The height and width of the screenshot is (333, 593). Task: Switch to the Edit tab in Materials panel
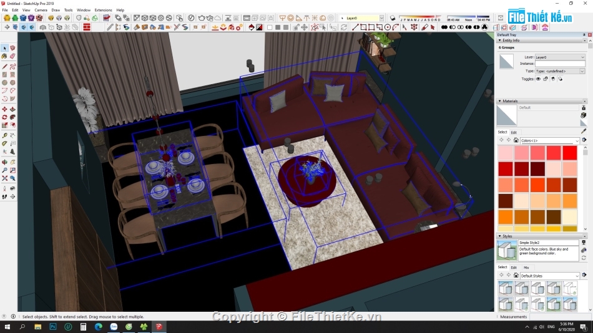click(x=514, y=132)
